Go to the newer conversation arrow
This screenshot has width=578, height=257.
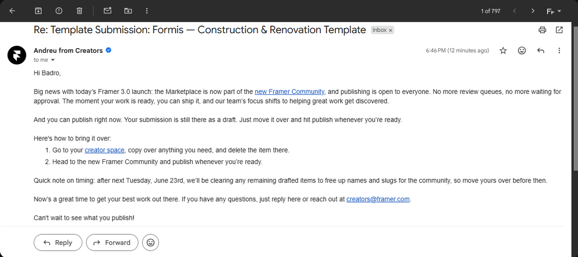pyautogui.click(x=515, y=11)
